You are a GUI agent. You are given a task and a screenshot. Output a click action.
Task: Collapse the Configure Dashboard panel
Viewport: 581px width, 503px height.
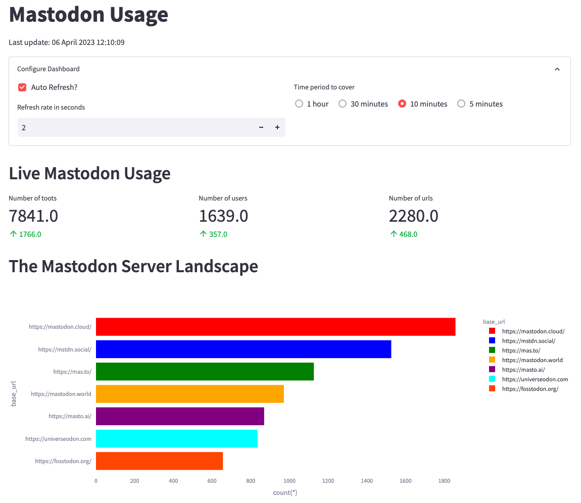pos(557,69)
